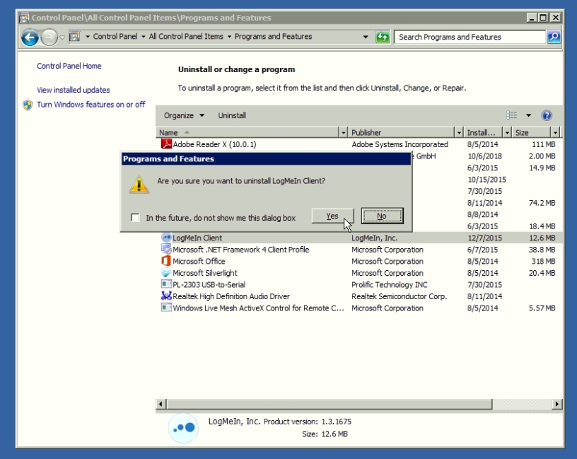Click LogMeIn, Inc. publisher cell in list
The image size is (577, 459).
(x=375, y=238)
